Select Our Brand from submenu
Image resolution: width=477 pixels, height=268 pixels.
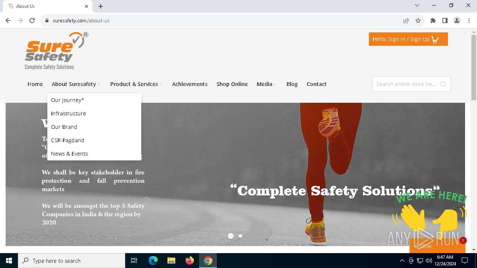64,127
